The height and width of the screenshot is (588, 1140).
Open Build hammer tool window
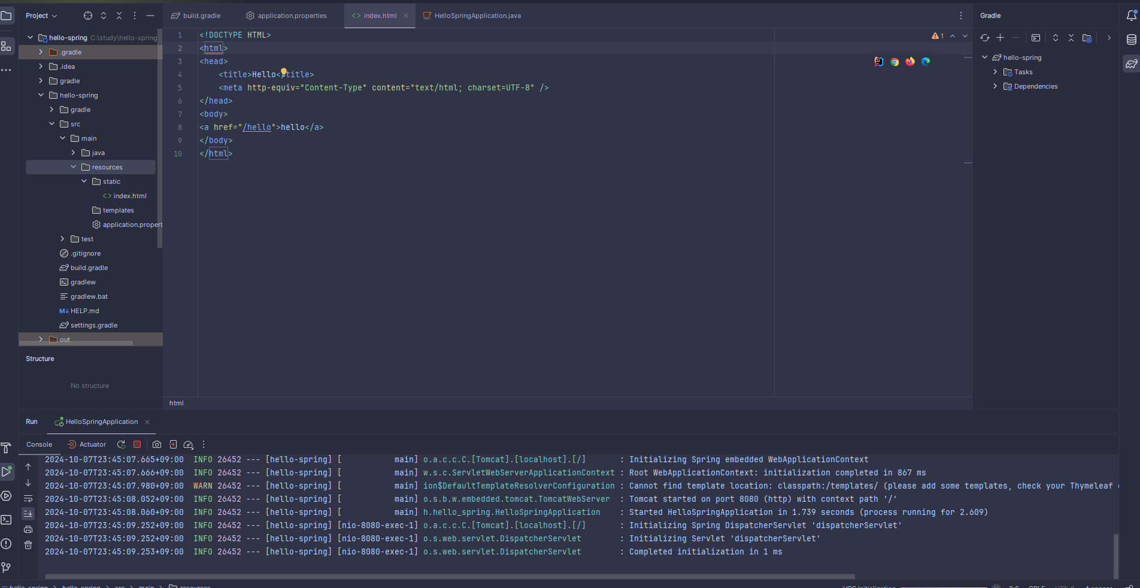pyautogui.click(x=7, y=448)
